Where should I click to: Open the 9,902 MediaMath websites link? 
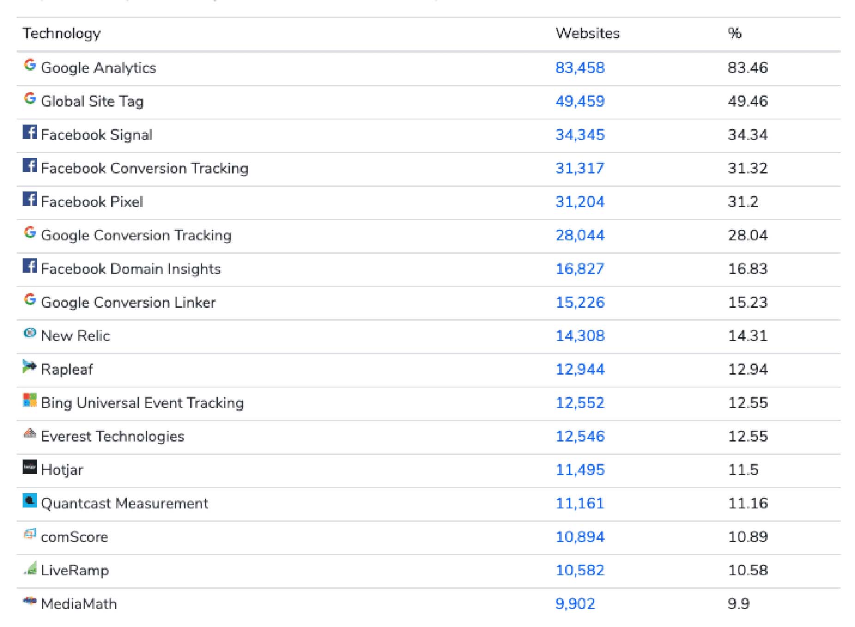tap(575, 604)
